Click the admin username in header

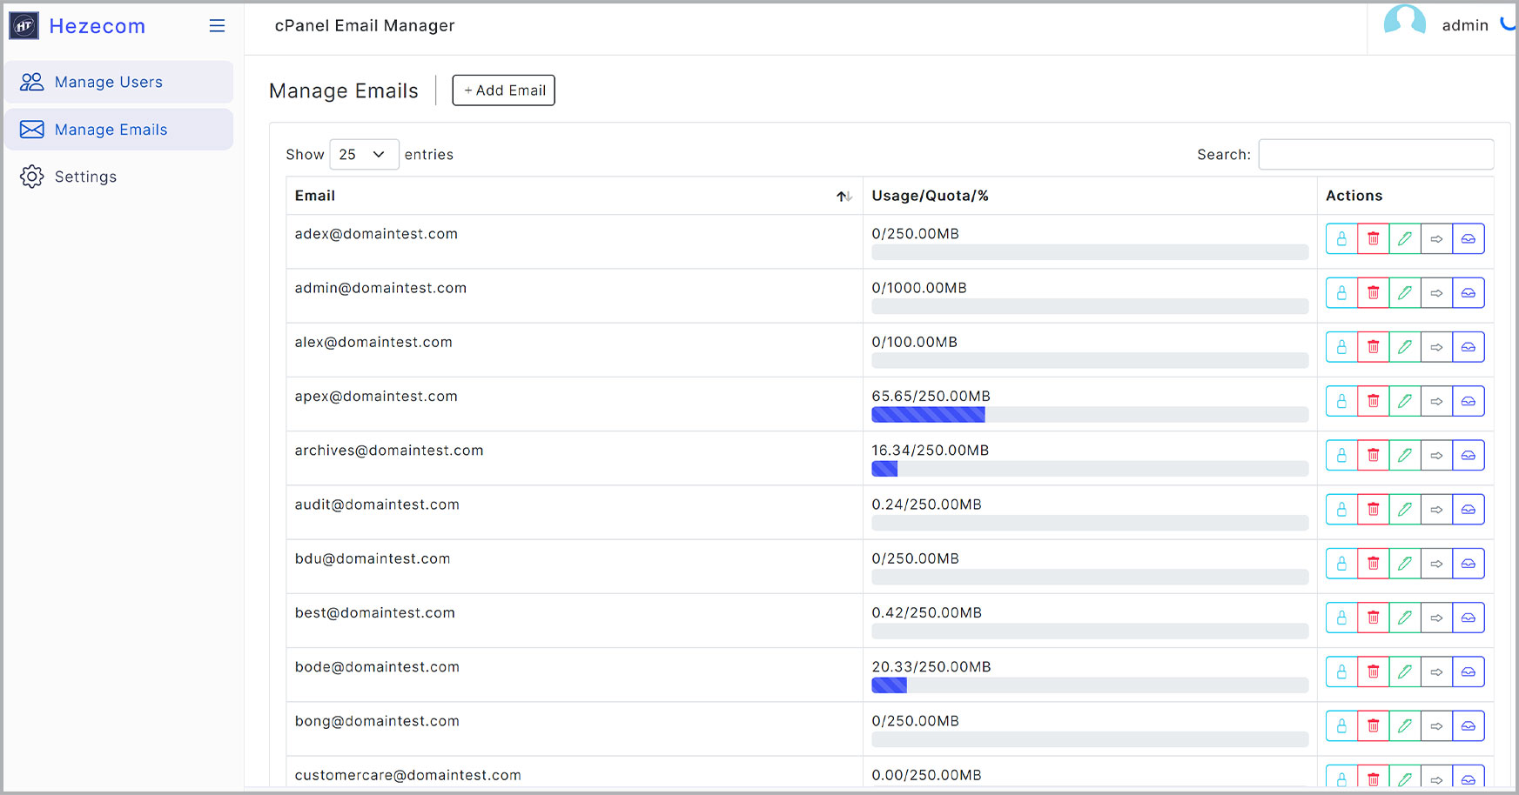click(x=1465, y=26)
